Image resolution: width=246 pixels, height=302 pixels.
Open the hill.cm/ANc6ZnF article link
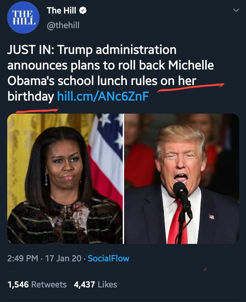pos(102,97)
